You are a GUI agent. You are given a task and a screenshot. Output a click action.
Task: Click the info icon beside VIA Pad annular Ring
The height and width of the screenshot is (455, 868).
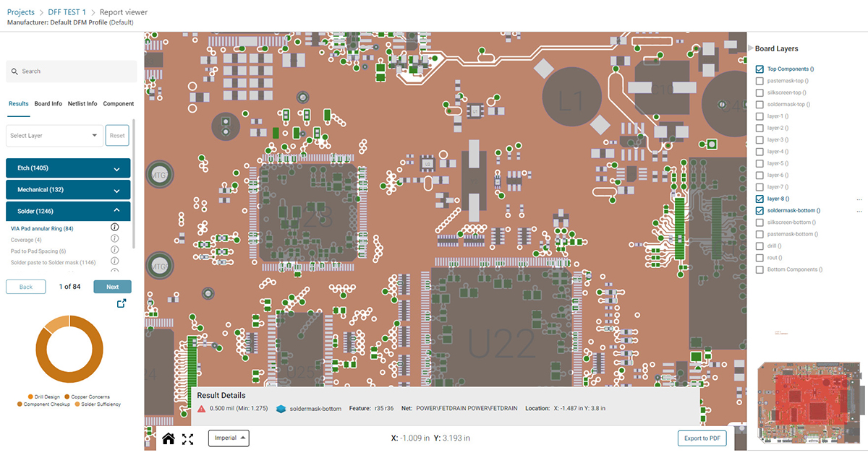click(x=114, y=227)
